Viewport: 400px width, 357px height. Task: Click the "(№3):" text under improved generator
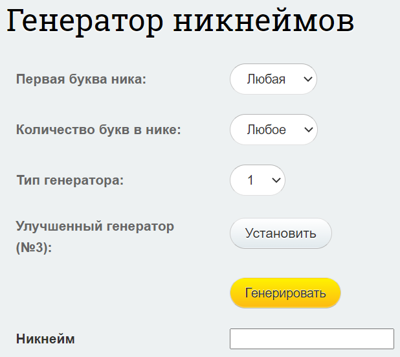pyautogui.click(x=34, y=248)
